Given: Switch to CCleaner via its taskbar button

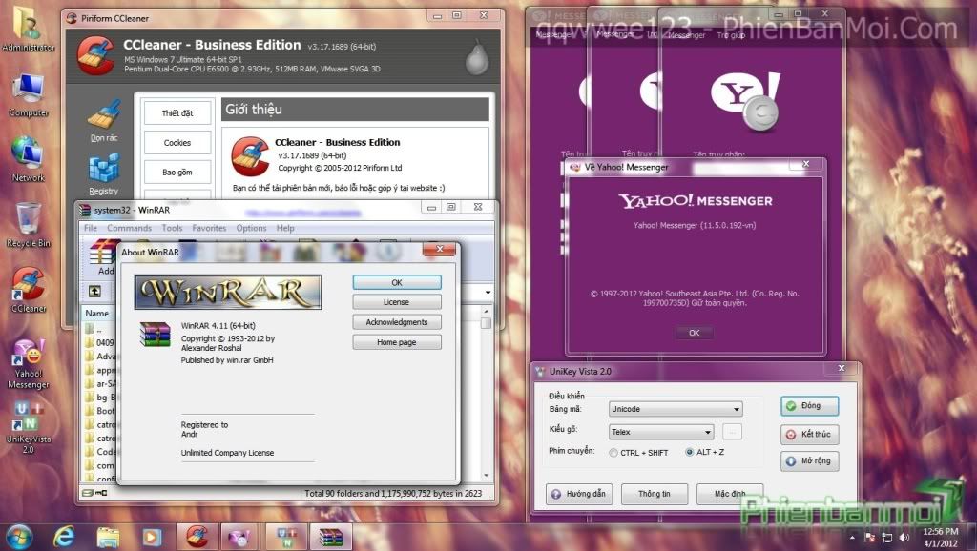Looking at the screenshot, I should (x=197, y=537).
